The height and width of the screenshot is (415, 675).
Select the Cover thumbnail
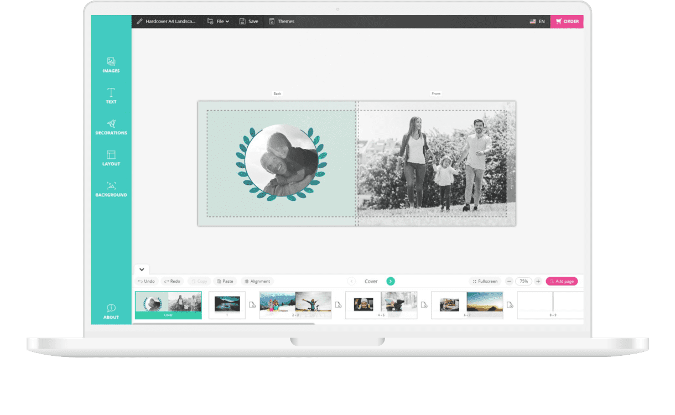point(168,305)
